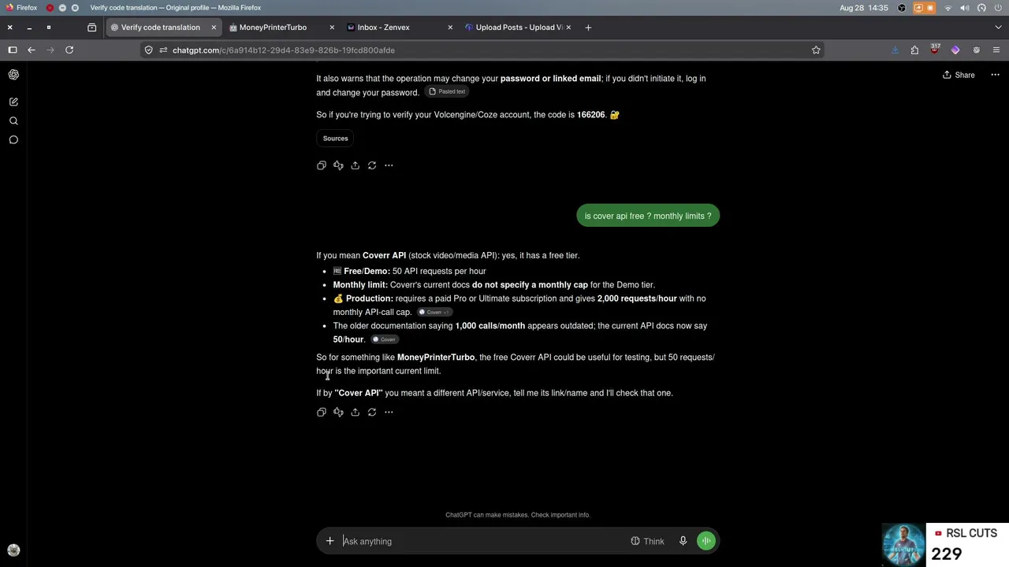Viewport: 1009px width, 567px height.
Task: Click the plus attach button in composer
Action: [330, 541]
